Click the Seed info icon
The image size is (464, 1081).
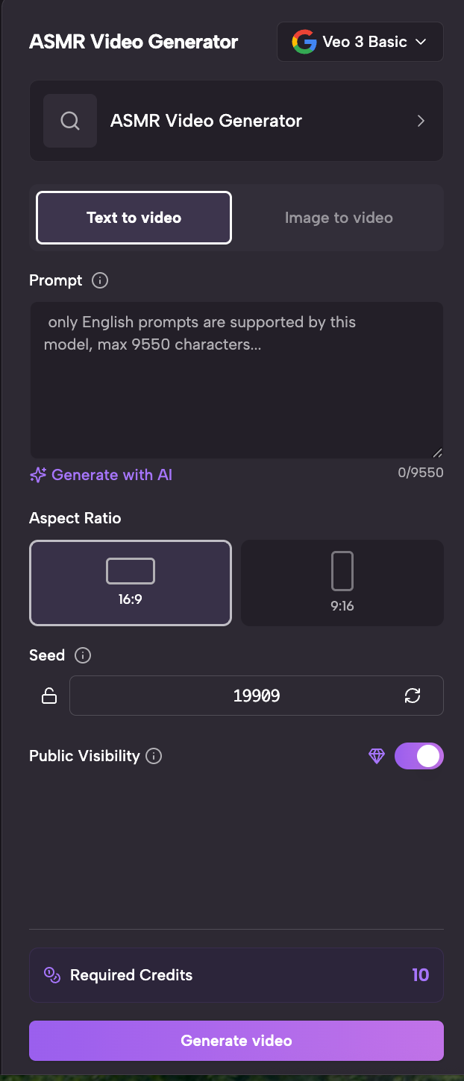(x=83, y=655)
